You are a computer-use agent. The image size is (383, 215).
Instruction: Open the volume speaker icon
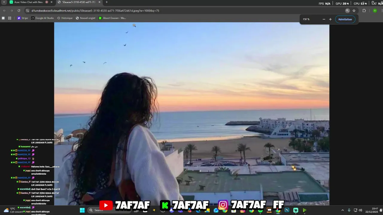[360, 210]
